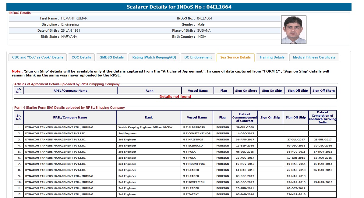
Task: Click the Vessel Name header in Form 1 table
Action: [197, 117]
